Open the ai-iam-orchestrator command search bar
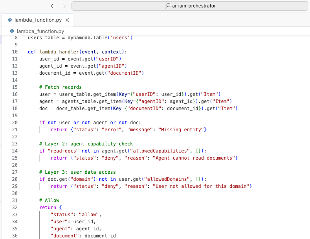310x239 pixels. tap(190, 6)
